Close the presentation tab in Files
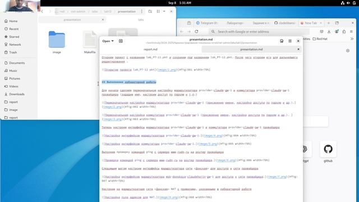The image size is (359, 202). (103, 20)
